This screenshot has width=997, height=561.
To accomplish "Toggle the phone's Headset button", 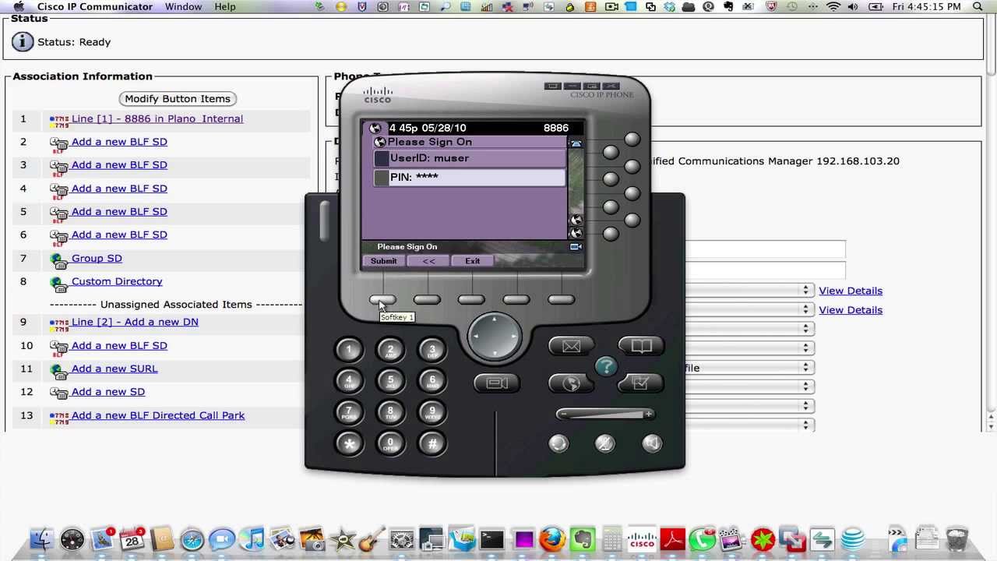I will tap(558, 444).
